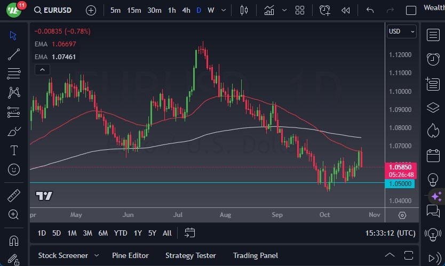The image size is (445, 266).
Task: Expand the timeframe interval dropdown arrow
Action: coord(224,10)
